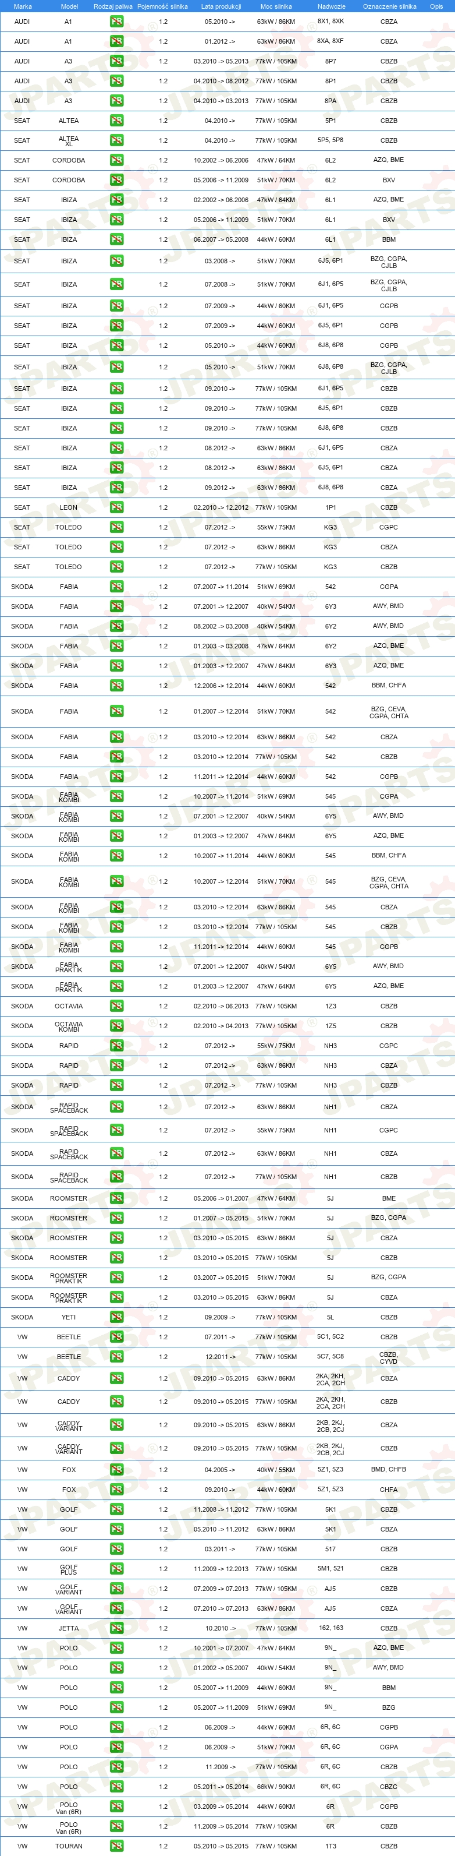Click the fuel icon for Seat Leon

(x=116, y=507)
